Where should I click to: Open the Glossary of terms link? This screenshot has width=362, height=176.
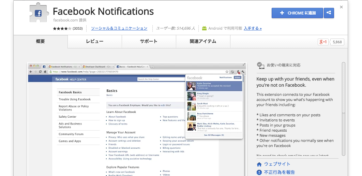(x=118, y=124)
